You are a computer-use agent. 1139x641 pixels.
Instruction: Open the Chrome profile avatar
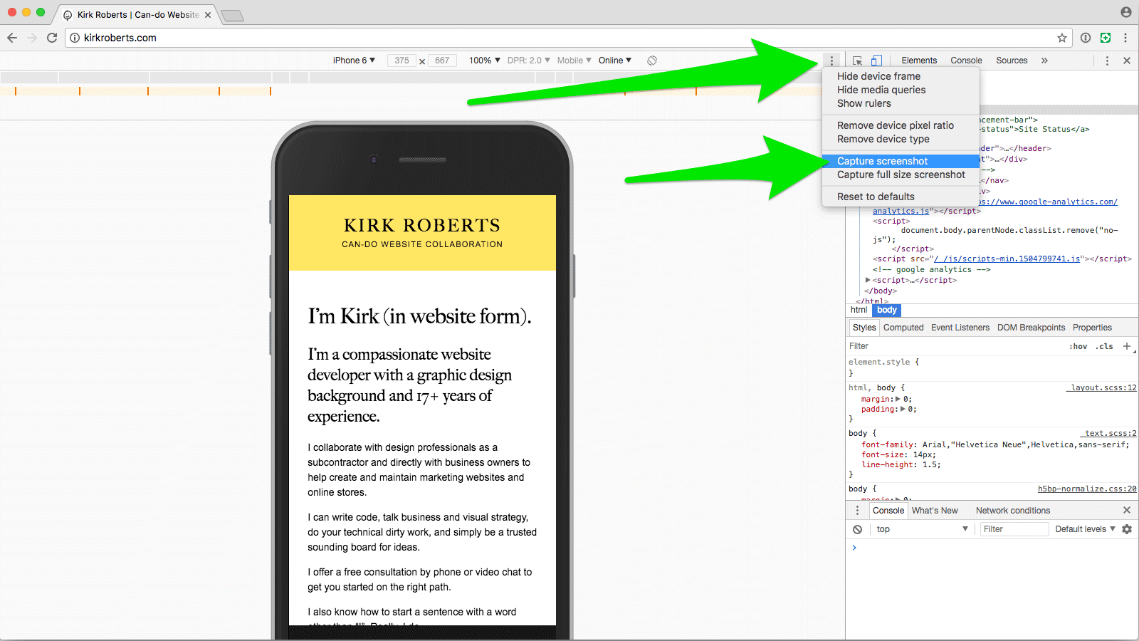pos(1125,12)
